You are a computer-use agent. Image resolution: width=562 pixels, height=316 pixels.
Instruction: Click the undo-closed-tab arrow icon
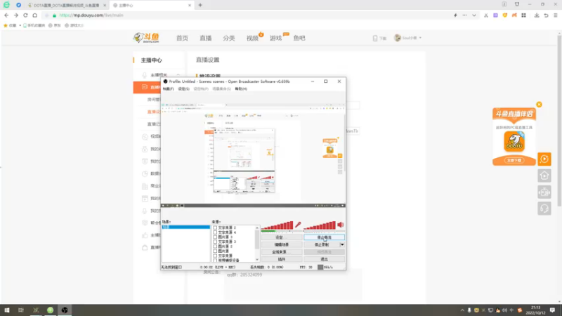[x=546, y=15]
